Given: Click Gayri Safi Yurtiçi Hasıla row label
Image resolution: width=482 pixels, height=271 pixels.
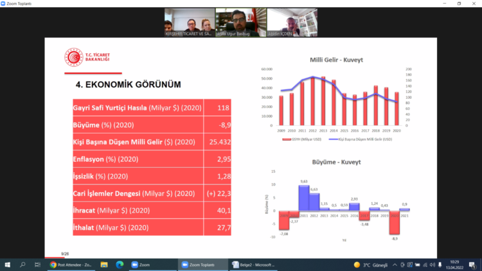Looking at the screenshot, I should click(x=137, y=108).
